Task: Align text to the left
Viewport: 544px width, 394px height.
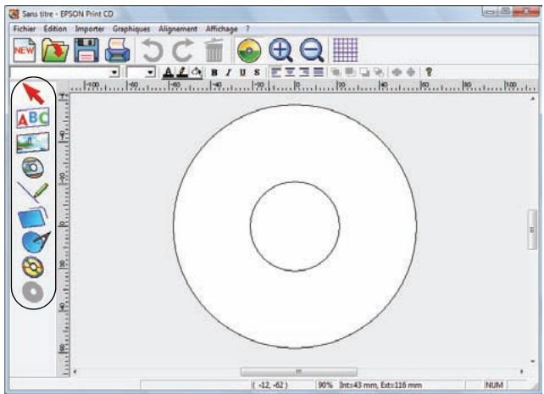Action: [276, 73]
